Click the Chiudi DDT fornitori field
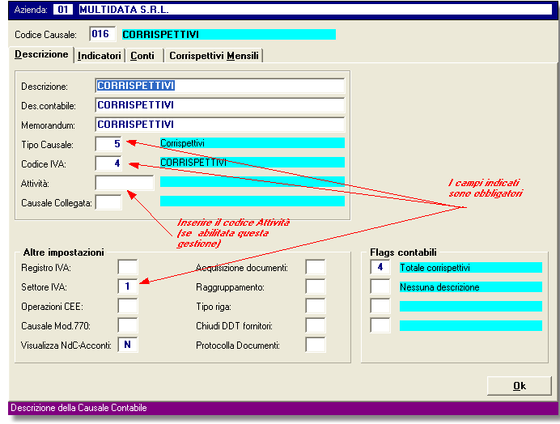Screen dimensions: 560x424 pyautogui.click(x=316, y=325)
